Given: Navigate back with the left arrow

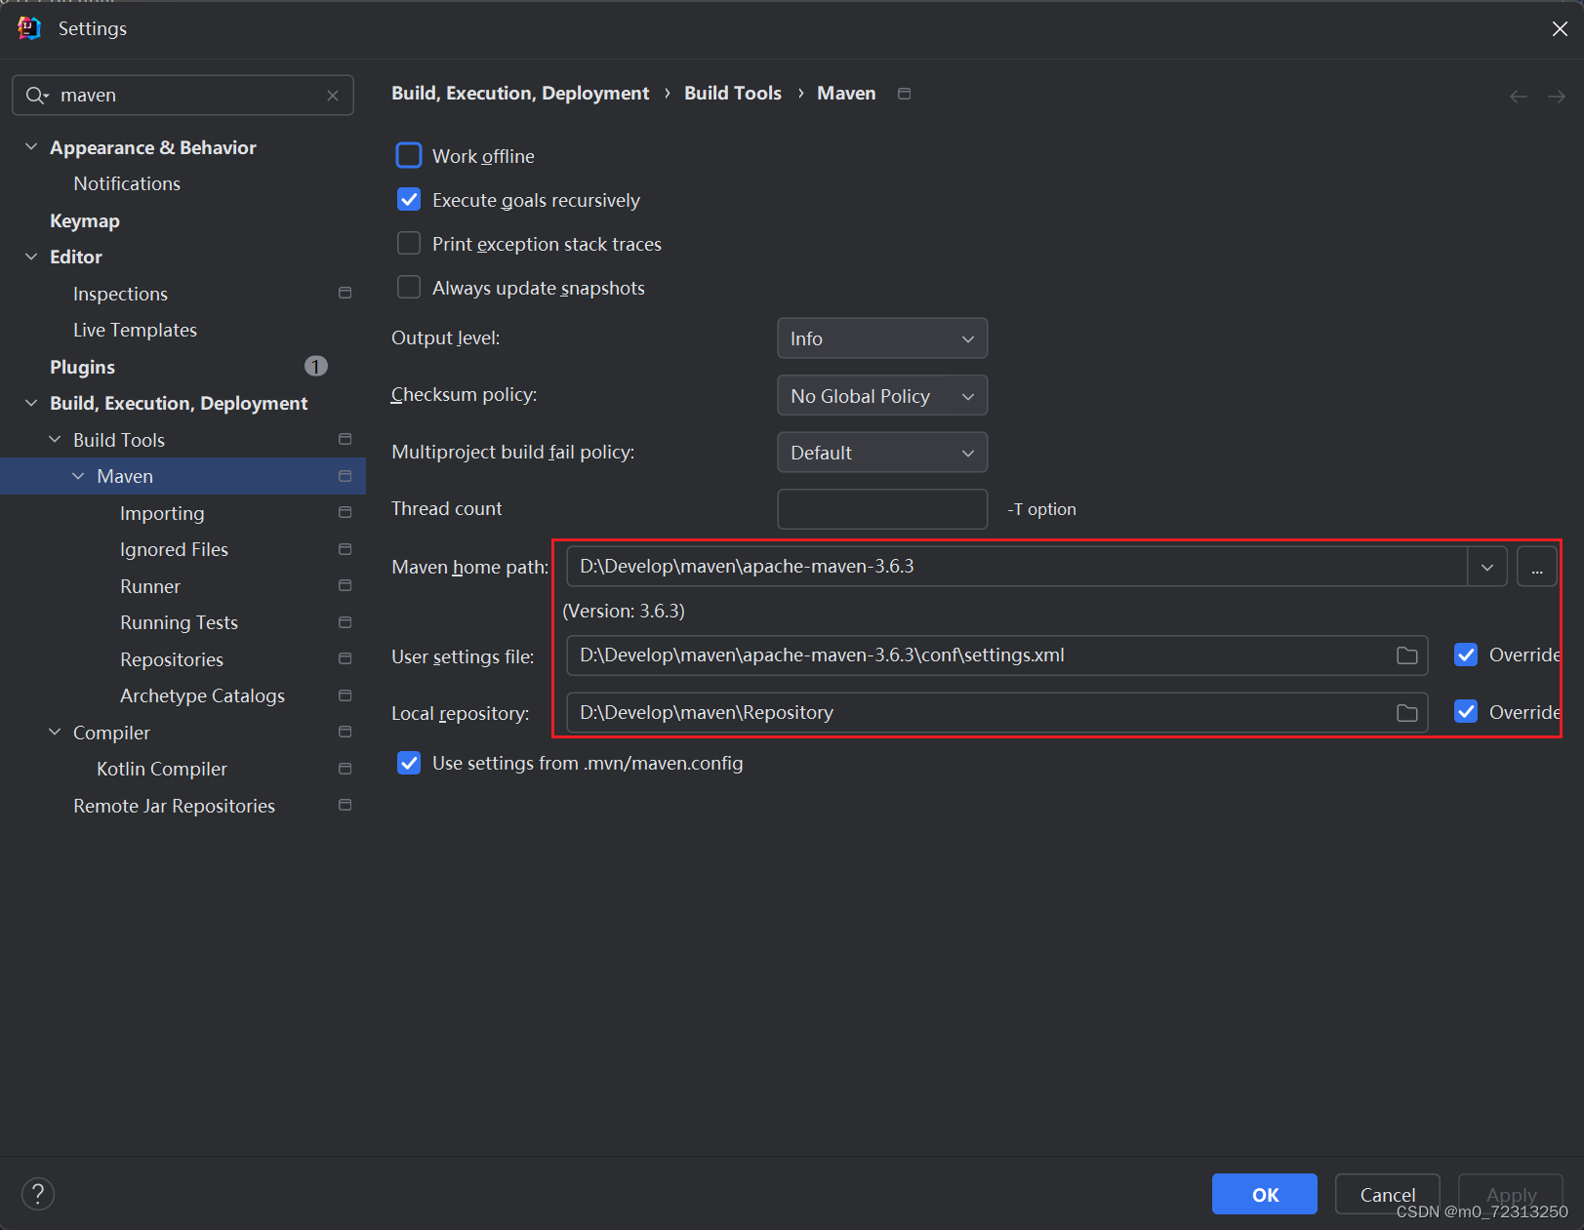Looking at the screenshot, I should click(1519, 97).
